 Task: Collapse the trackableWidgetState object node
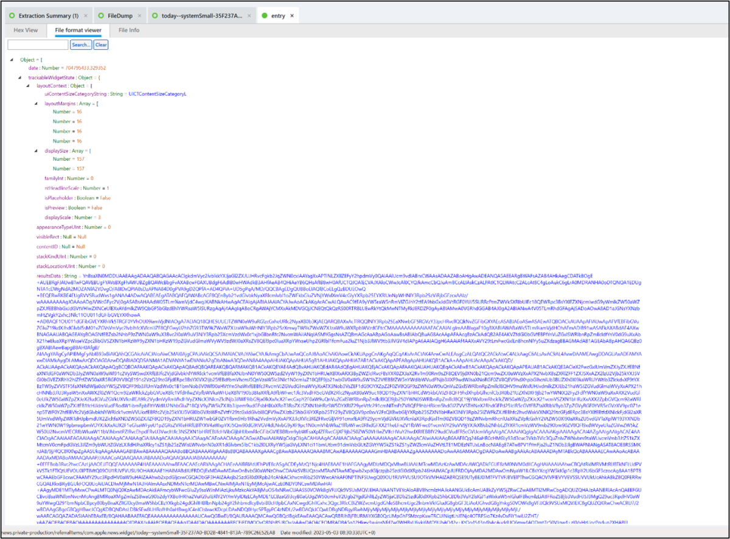tap(20, 78)
